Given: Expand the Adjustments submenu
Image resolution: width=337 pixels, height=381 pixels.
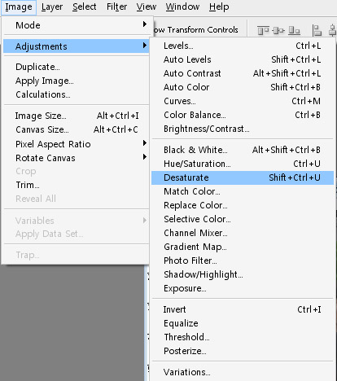Looking at the screenshot, I should [x=77, y=46].
